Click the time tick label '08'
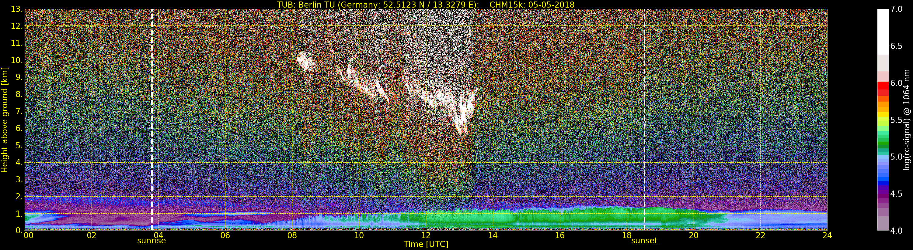 [292, 235]
